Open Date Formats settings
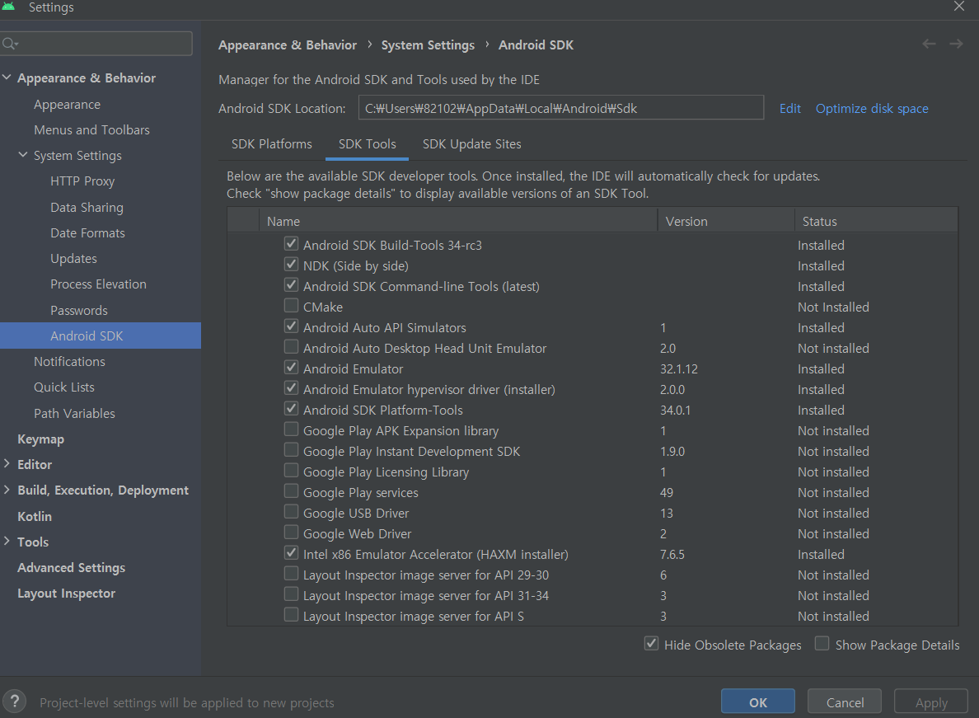Screen dimensions: 979x718 87,233
